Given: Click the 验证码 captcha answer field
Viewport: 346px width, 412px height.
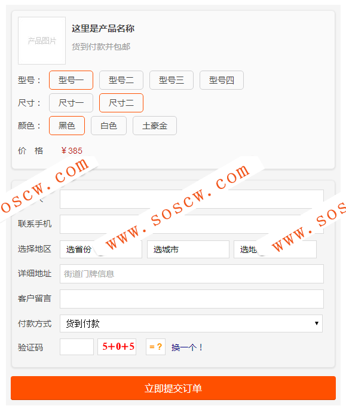Looking at the screenshot, I should pos(76,347).
